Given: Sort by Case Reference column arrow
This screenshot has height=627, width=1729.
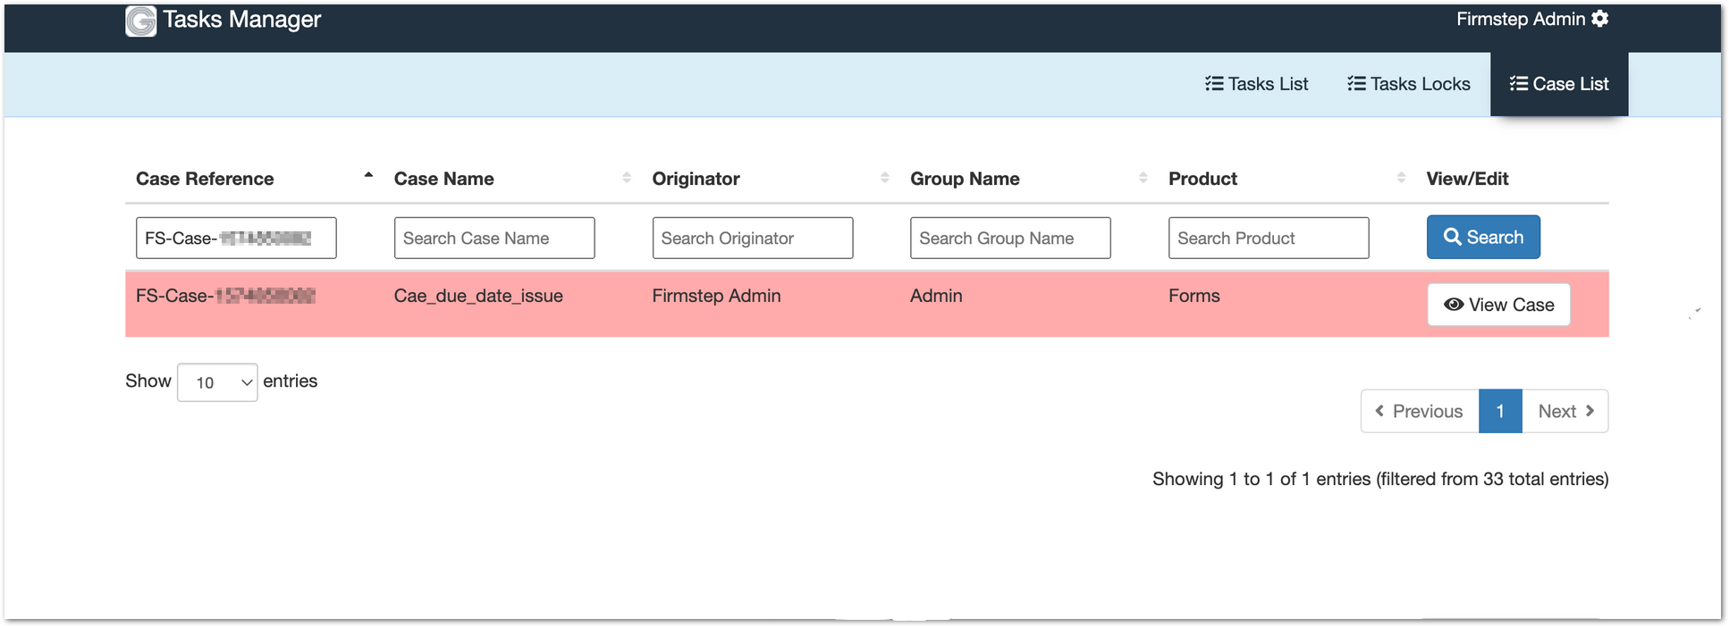Looking at the screenshot, I should click(368, 177).
